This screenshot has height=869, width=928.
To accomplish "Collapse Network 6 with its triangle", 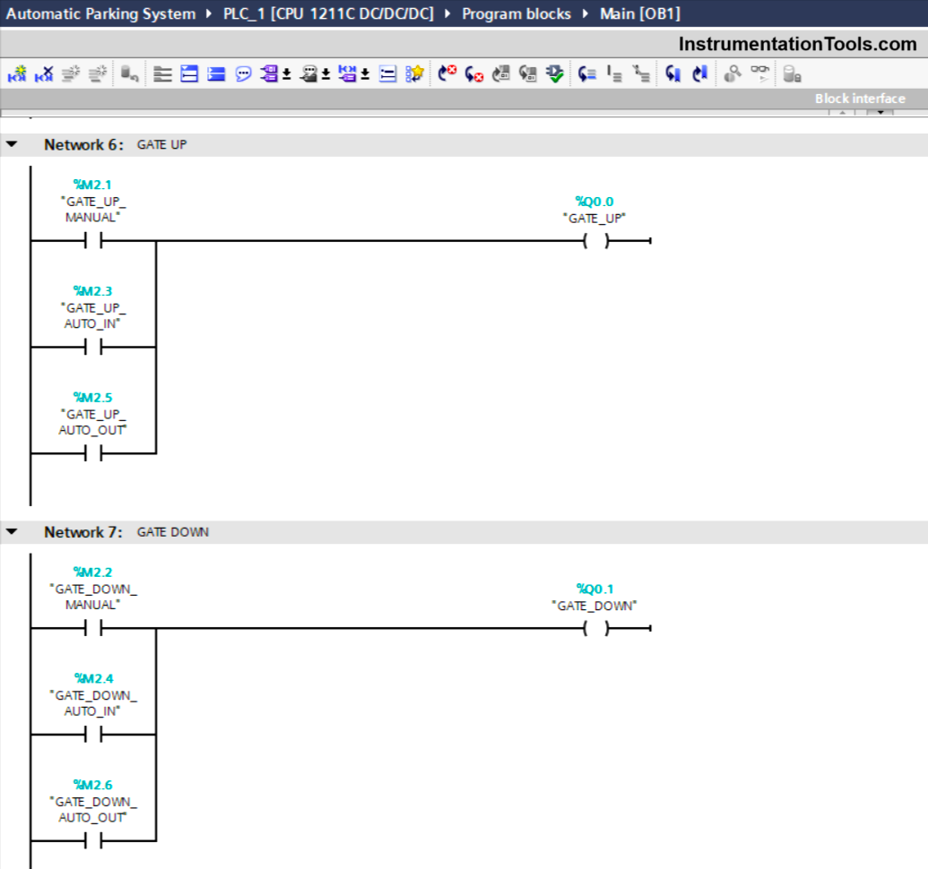I will tap(12, 144).
